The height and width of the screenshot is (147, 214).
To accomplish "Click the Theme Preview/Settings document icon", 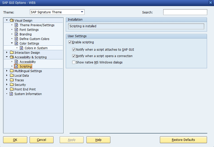I will tap(17, 25).
